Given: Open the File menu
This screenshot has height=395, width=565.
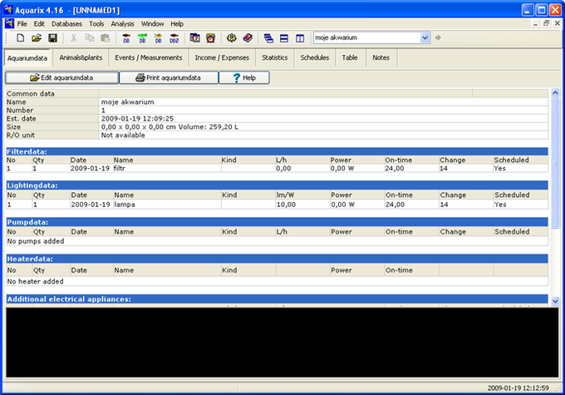Looking at the screenshot, I should (22, 24).
